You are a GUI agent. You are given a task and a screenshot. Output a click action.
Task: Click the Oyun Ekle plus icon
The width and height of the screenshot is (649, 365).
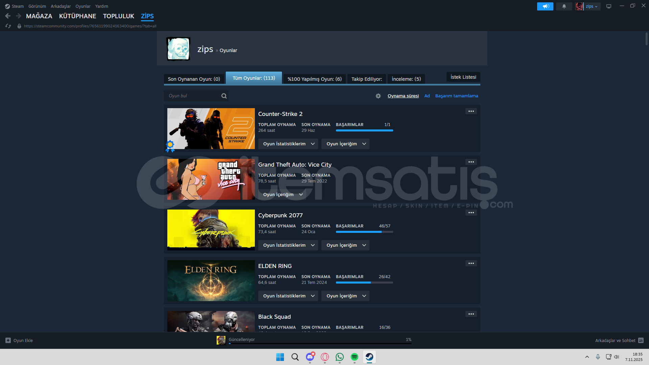[8, 340]
